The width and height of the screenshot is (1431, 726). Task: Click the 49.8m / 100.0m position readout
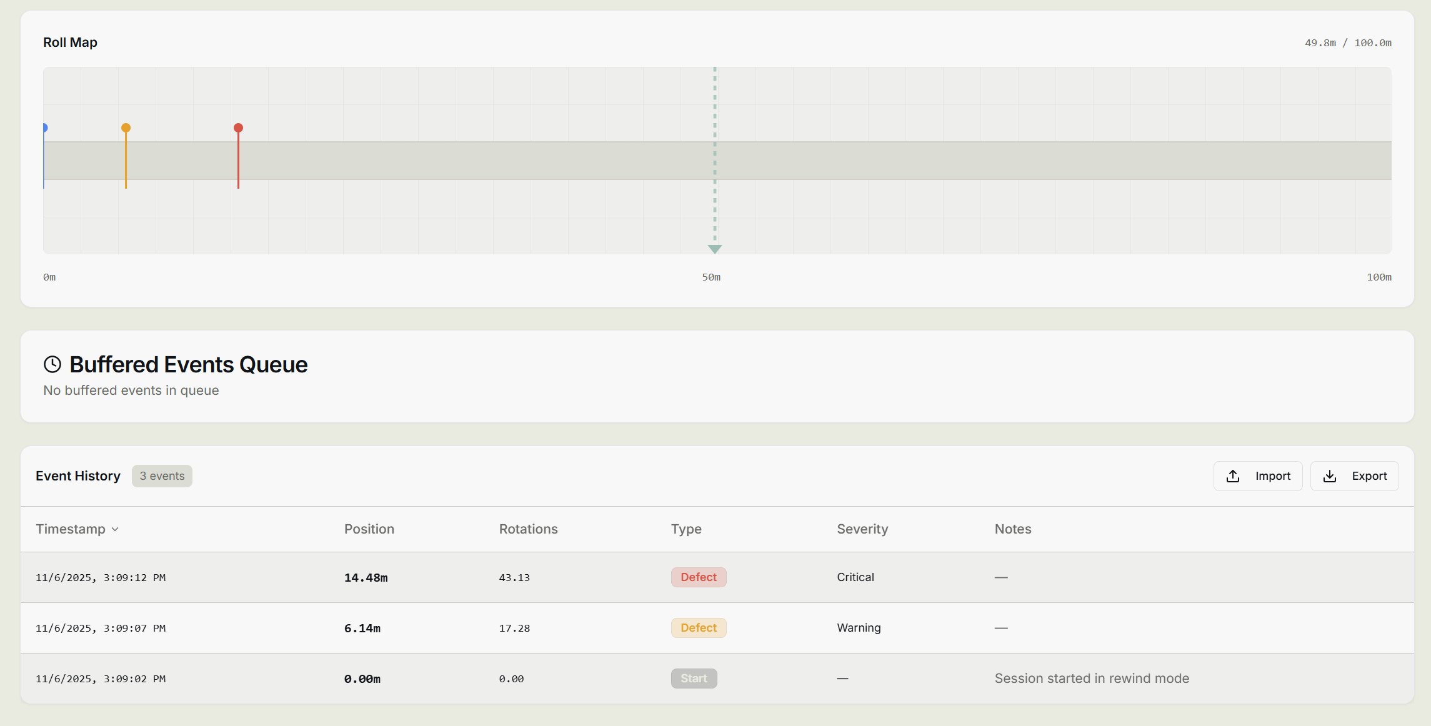click(x=1348, y=42)
